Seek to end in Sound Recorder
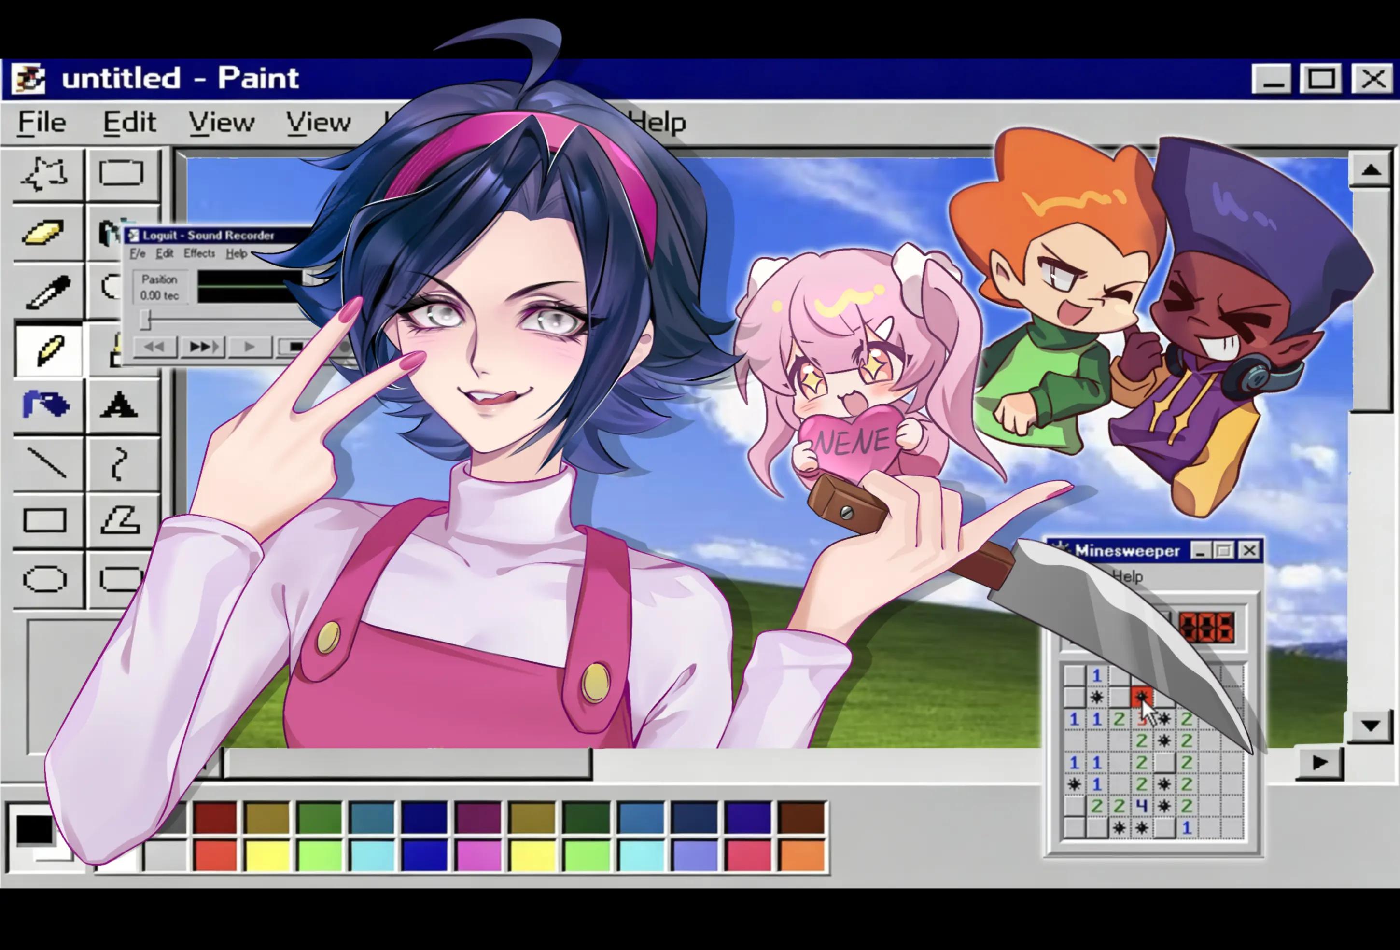The image size is (1400, 950). pos(202,347)
